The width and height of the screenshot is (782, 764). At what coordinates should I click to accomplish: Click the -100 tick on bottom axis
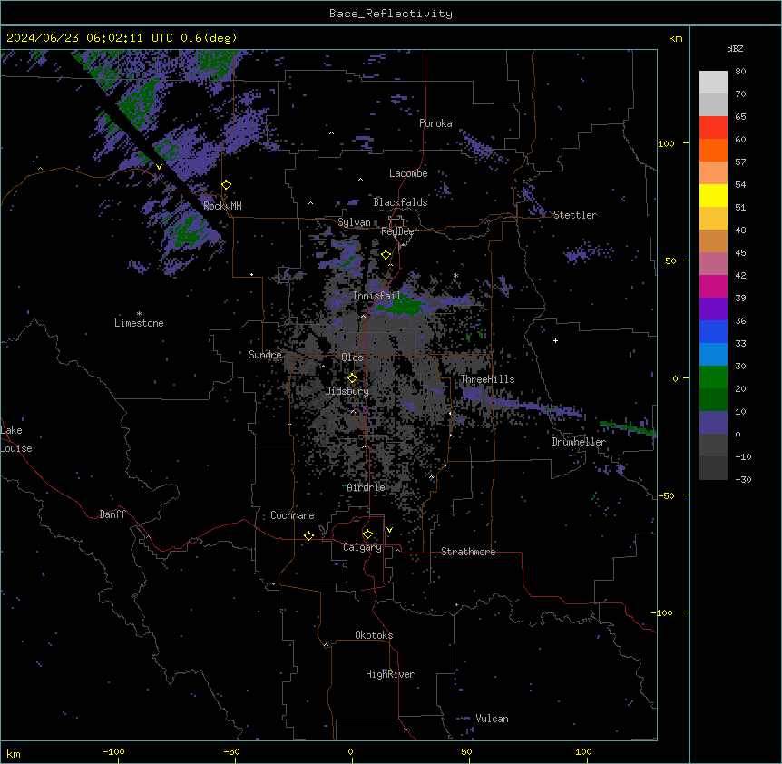tap(113, 751)
